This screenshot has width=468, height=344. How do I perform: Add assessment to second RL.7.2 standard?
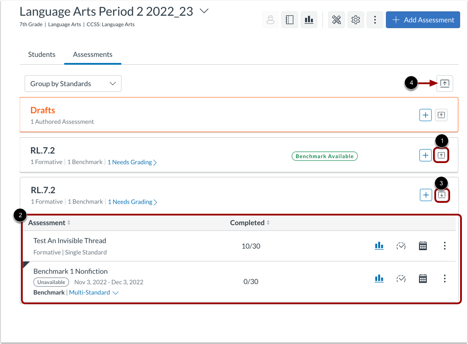(426, 195)
